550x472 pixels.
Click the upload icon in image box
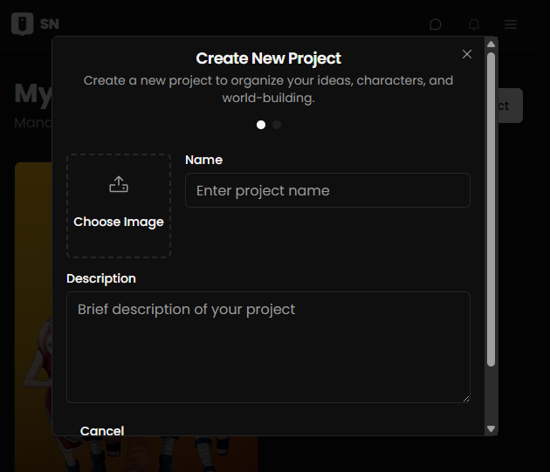pyautogui.click(x=119, y=184)
